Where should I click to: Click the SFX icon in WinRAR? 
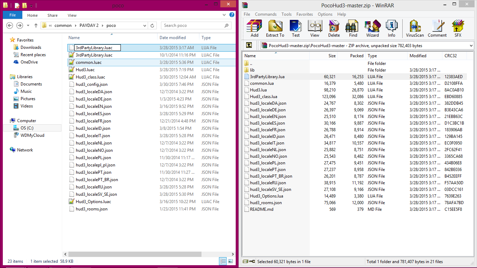[x=458, y=29]
